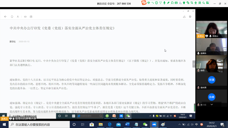228x128 pixels.
Task: Open Sogou toolbox grid icon
Action: pos(207,3)
